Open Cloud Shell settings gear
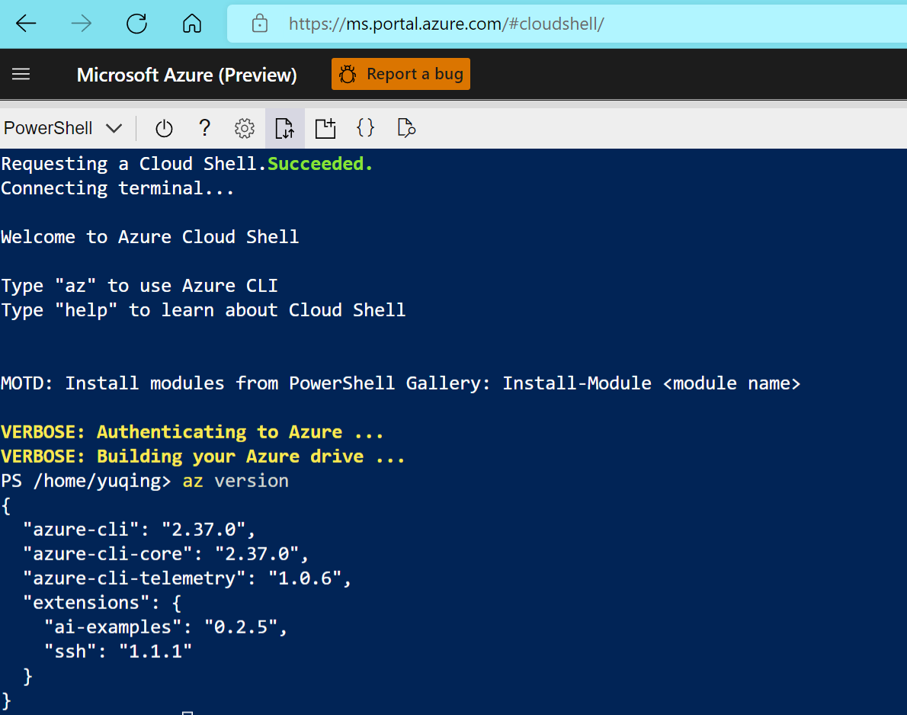This screenshot has width=907, height=715. [245, 128]
